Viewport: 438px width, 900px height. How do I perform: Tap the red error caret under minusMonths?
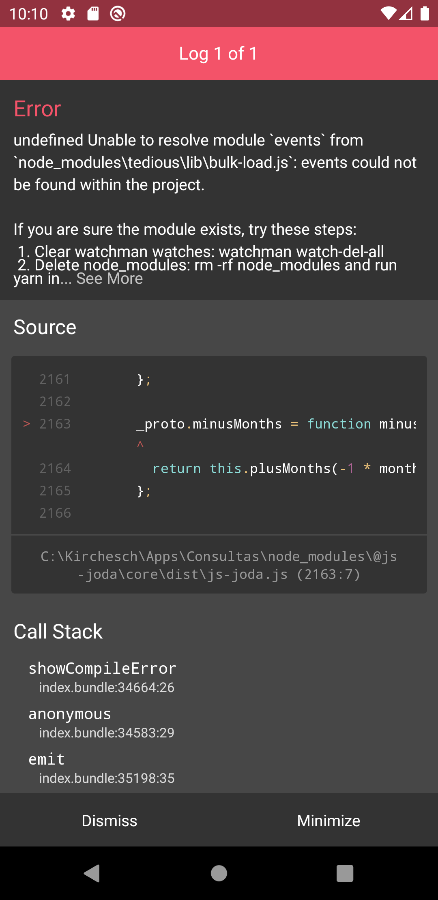tap(141, 444)
